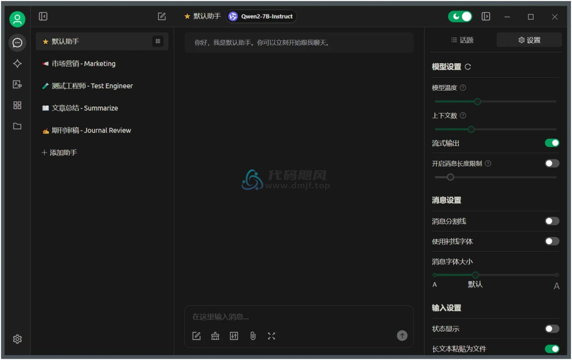Show help for 上下文数
The image size is (572, 360).
click(463, 115)
